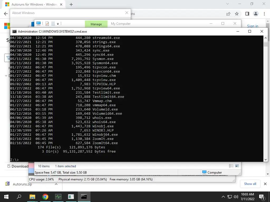Click the Z:\> command prompt line
Screen dimensions: 270x202
pyautogui.click(x=15, y=160)
